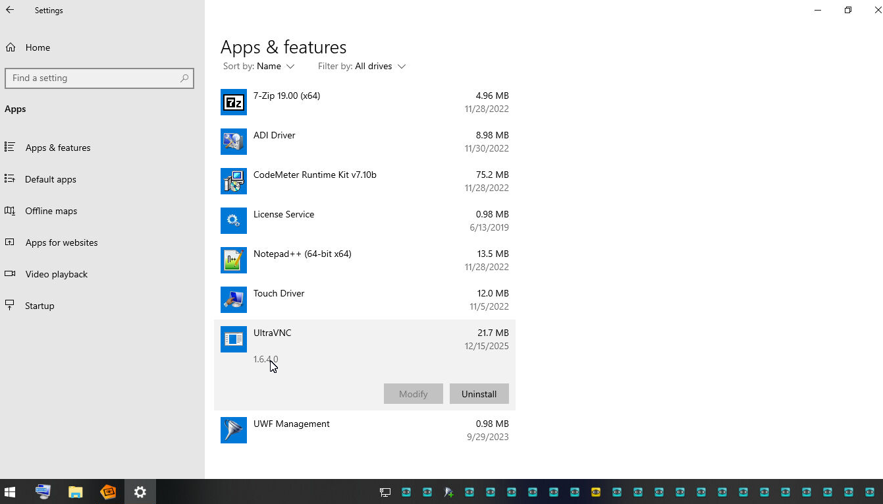
Task: Click the Notepad++ app icon
Action: pyautogui.click(x=233, y=260)
